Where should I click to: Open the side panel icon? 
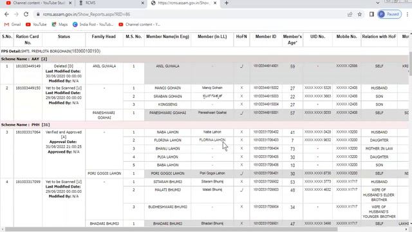371,14
